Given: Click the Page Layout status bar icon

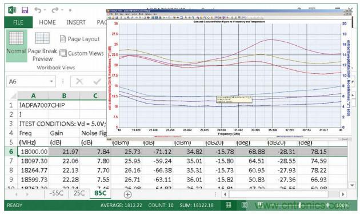Looking at the screenshot, I should point(245,205).
